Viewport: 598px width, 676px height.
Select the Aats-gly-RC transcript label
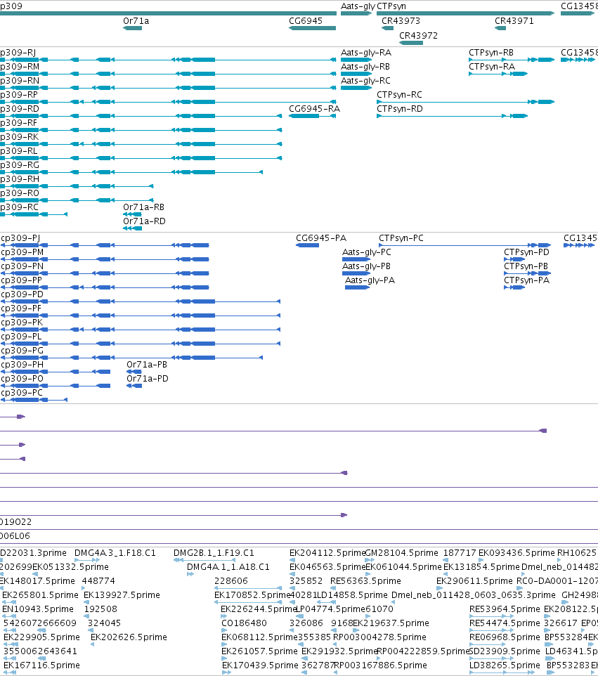365,81
